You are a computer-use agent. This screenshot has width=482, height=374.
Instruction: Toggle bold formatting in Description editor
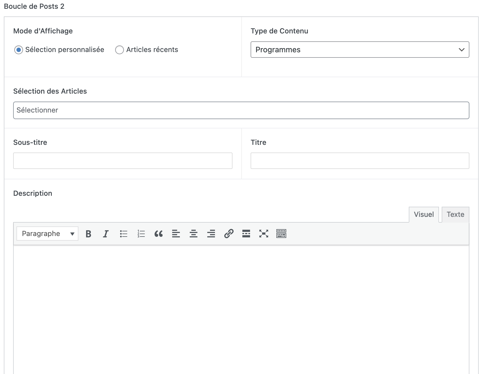[88, 234]
